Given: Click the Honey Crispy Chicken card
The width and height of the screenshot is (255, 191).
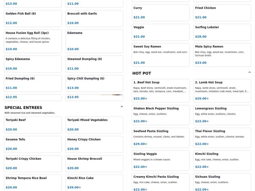Looking at the screenshot, I should tap(94, 144).
